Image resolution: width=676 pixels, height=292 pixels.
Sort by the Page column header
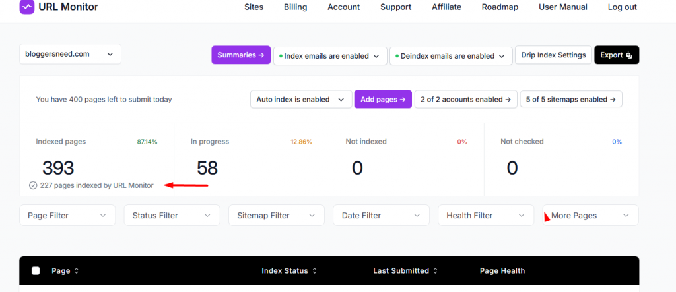click(x=61, y=271)
